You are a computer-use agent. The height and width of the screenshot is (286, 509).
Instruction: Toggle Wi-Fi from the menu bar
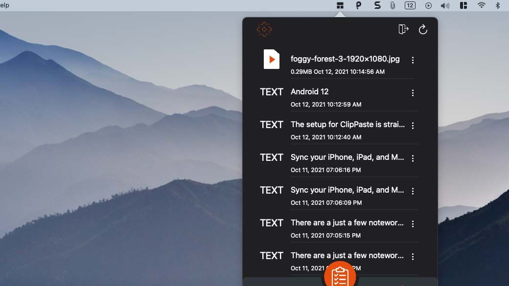482,5
